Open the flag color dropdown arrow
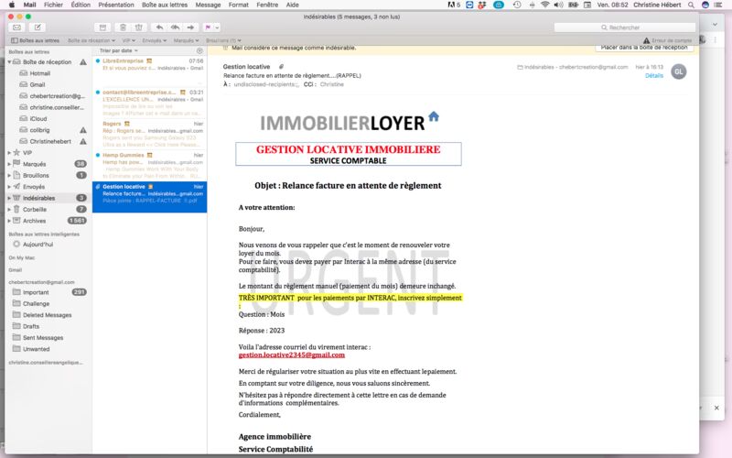 point(217,27)
